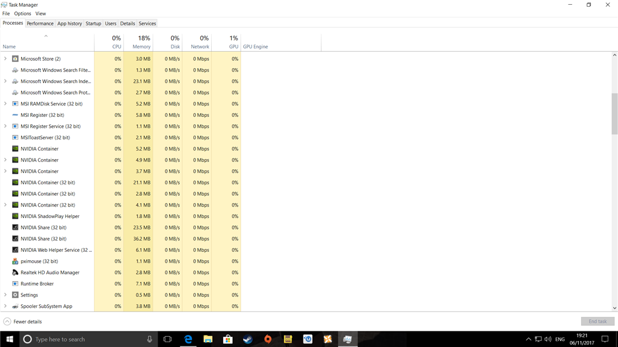The image size is (618, 347).
Task: Click the MSIToastServer process icon
Action: 15,137
